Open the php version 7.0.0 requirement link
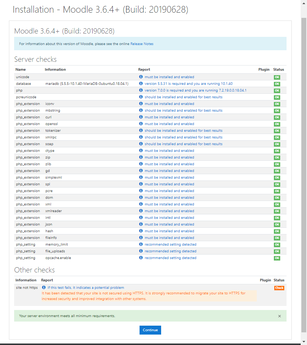The height and width of the screenshot is (345, 307). [x=195, y=90]
